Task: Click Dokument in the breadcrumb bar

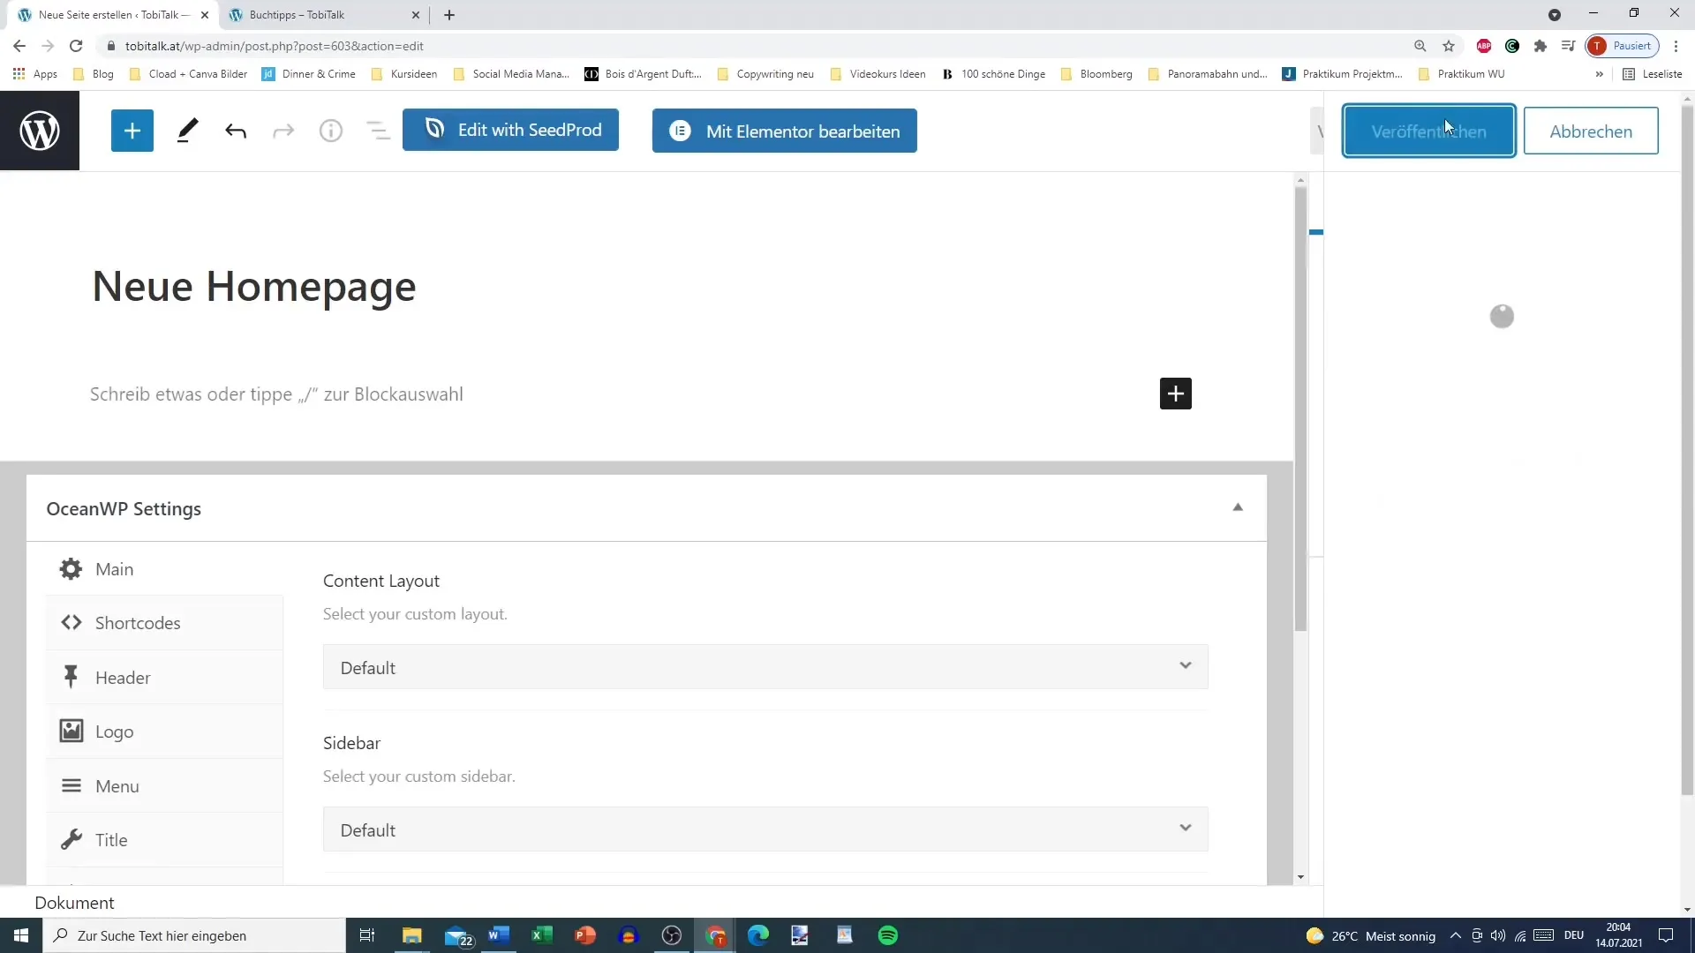Action: click(x=75, y=903)
